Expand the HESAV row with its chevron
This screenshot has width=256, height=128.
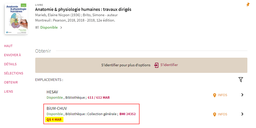242,95
